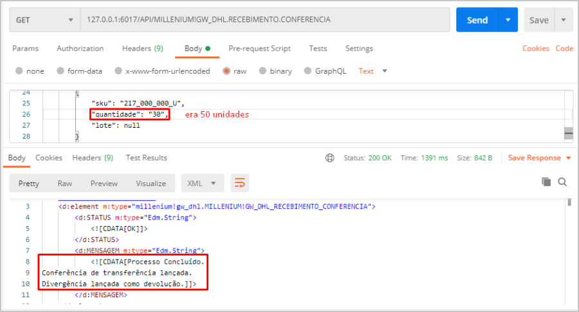Open the Send button dropdown arrow
This screenshot has height=312, width=579.
(508, 20)
